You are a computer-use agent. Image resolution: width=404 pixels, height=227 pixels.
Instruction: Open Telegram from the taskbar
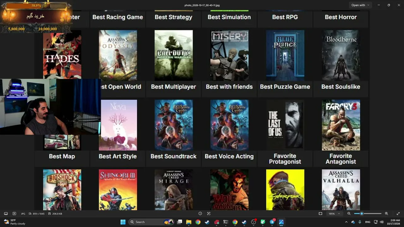[x=272, y=222]
